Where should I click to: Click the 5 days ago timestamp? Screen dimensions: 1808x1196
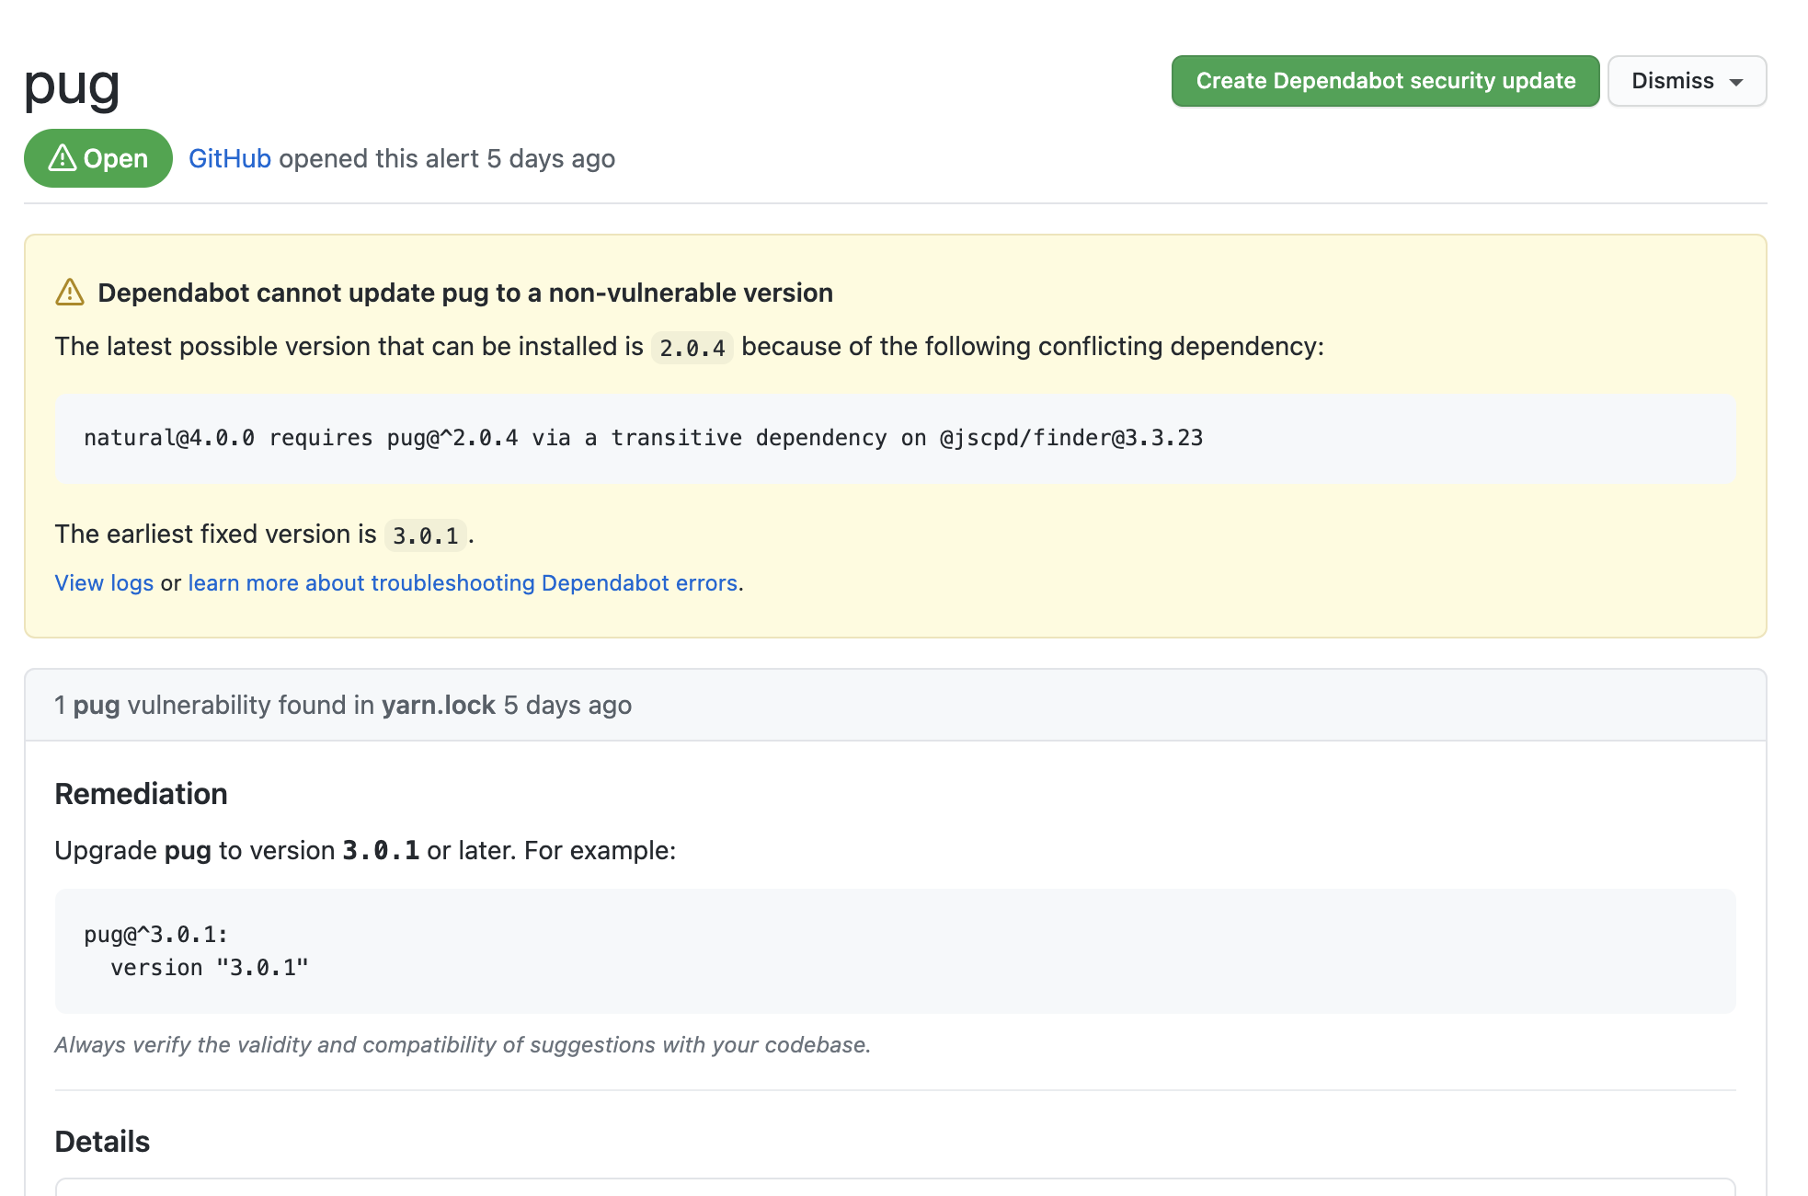[x=550, y=158]
